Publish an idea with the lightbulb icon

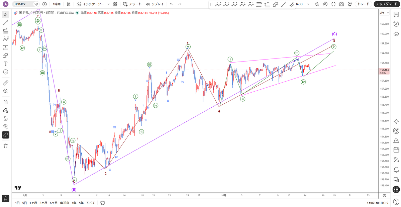(349, 4)
